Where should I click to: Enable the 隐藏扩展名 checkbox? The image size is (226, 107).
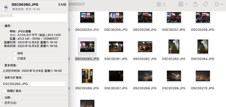[x=5, y=91]
